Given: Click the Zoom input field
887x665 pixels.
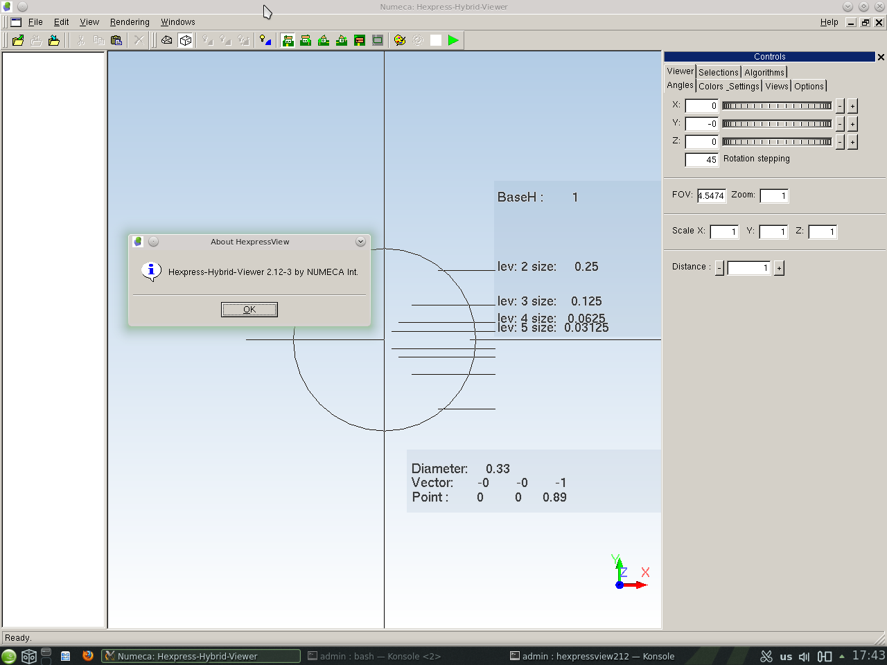Looking at the screenshot, I should (774, 196).
